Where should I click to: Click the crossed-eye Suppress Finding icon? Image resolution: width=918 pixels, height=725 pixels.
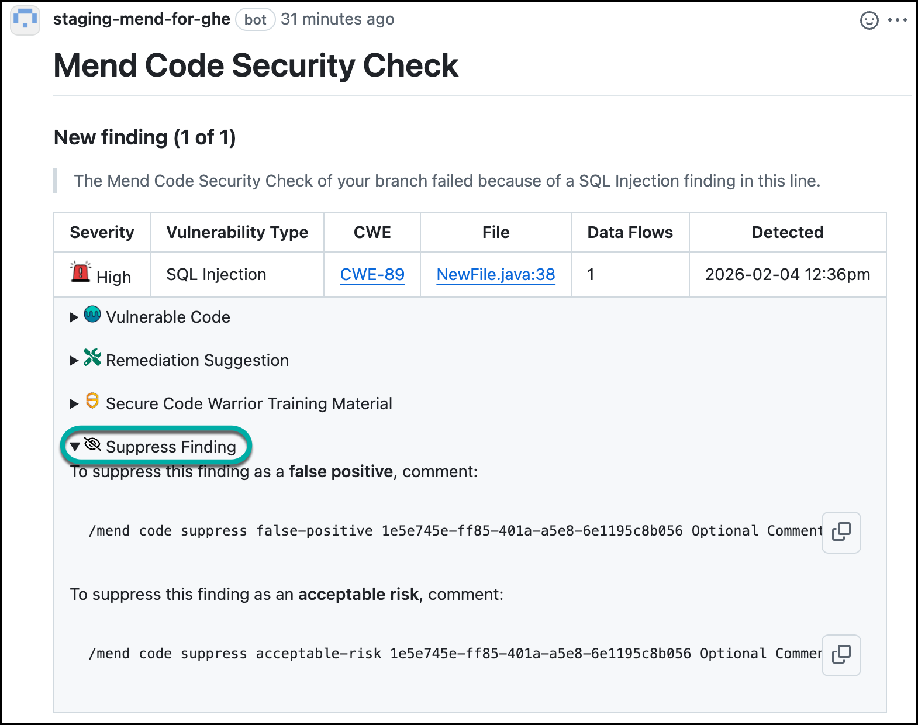[x=92, y=444]
